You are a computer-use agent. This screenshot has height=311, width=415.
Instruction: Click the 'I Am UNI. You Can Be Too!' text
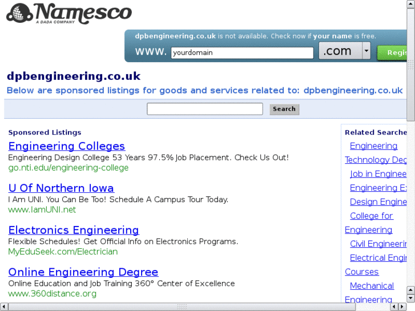pos(118,199)
